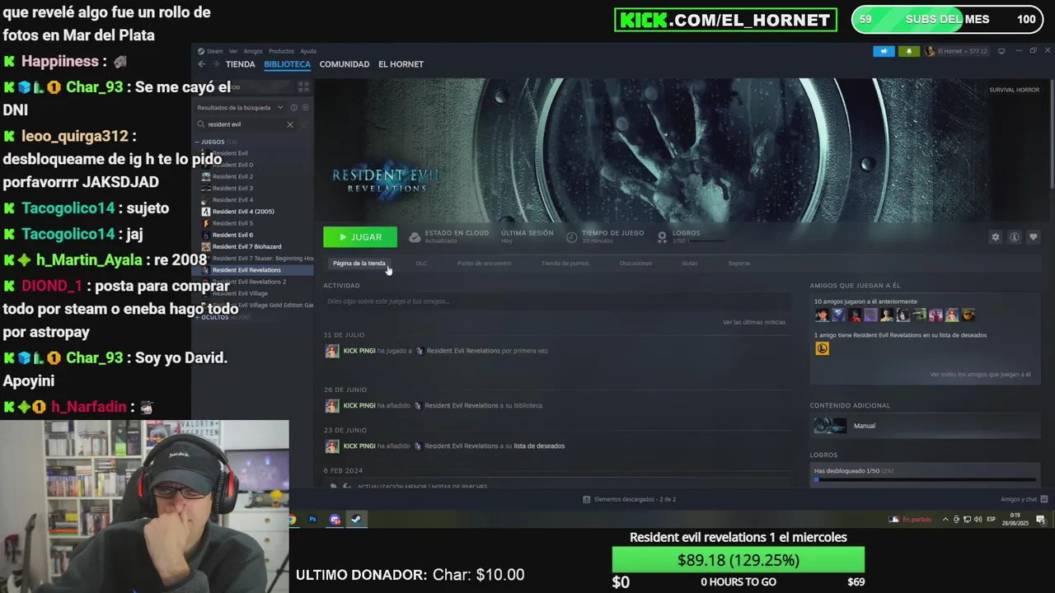Go back with Steam's back arrow

pyautogui.click(x=201, y=64)
